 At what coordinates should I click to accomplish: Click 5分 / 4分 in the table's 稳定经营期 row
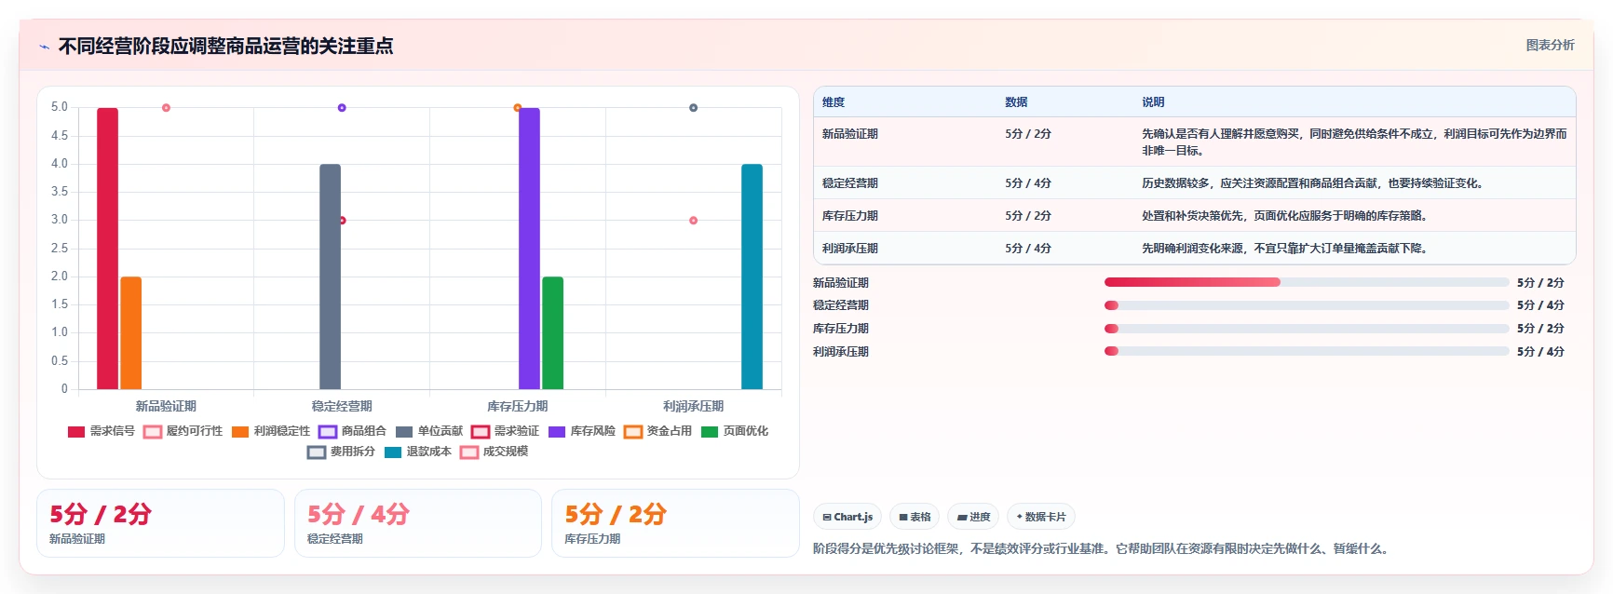click(1028, 183)
